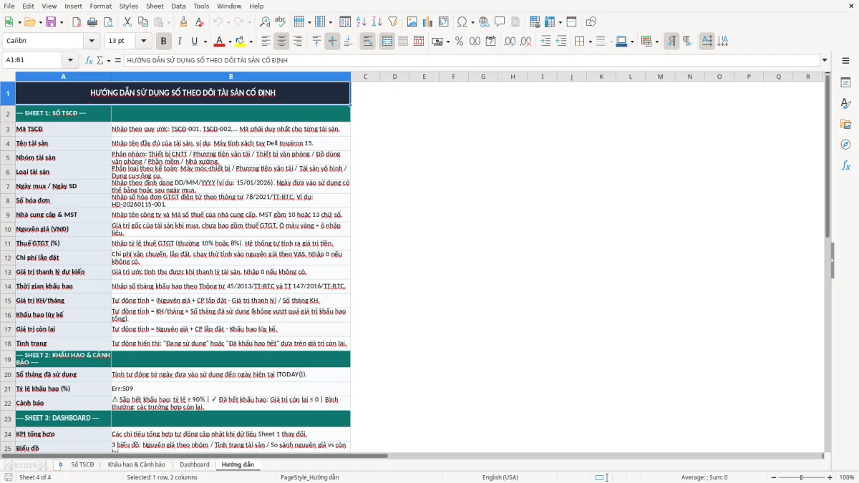
Task: Click the Insert Image icon
Action: (412, 22)
